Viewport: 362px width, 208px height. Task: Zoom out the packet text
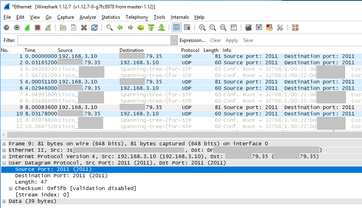[213, 28]
